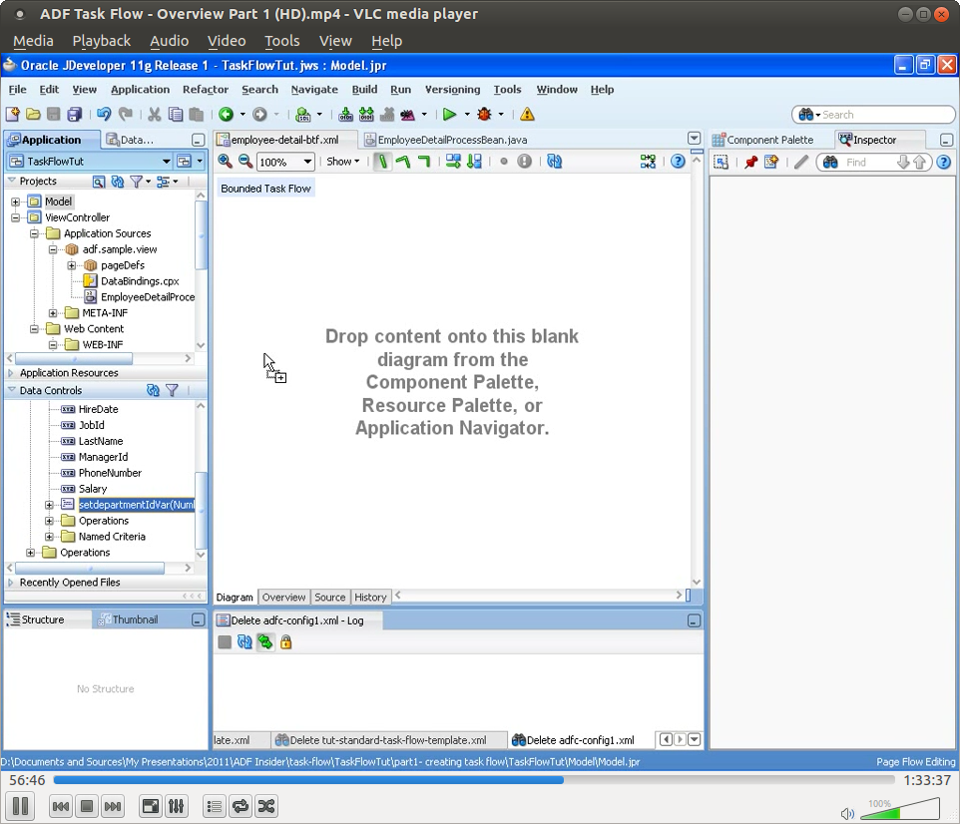Switch to the Overview tab of the editor

coord(283,597)
